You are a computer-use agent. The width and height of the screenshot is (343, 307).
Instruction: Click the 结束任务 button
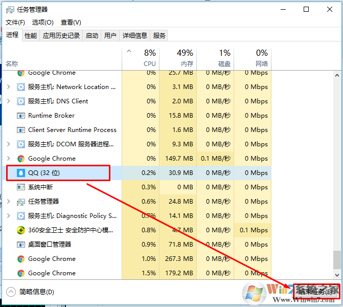(315, 292)
